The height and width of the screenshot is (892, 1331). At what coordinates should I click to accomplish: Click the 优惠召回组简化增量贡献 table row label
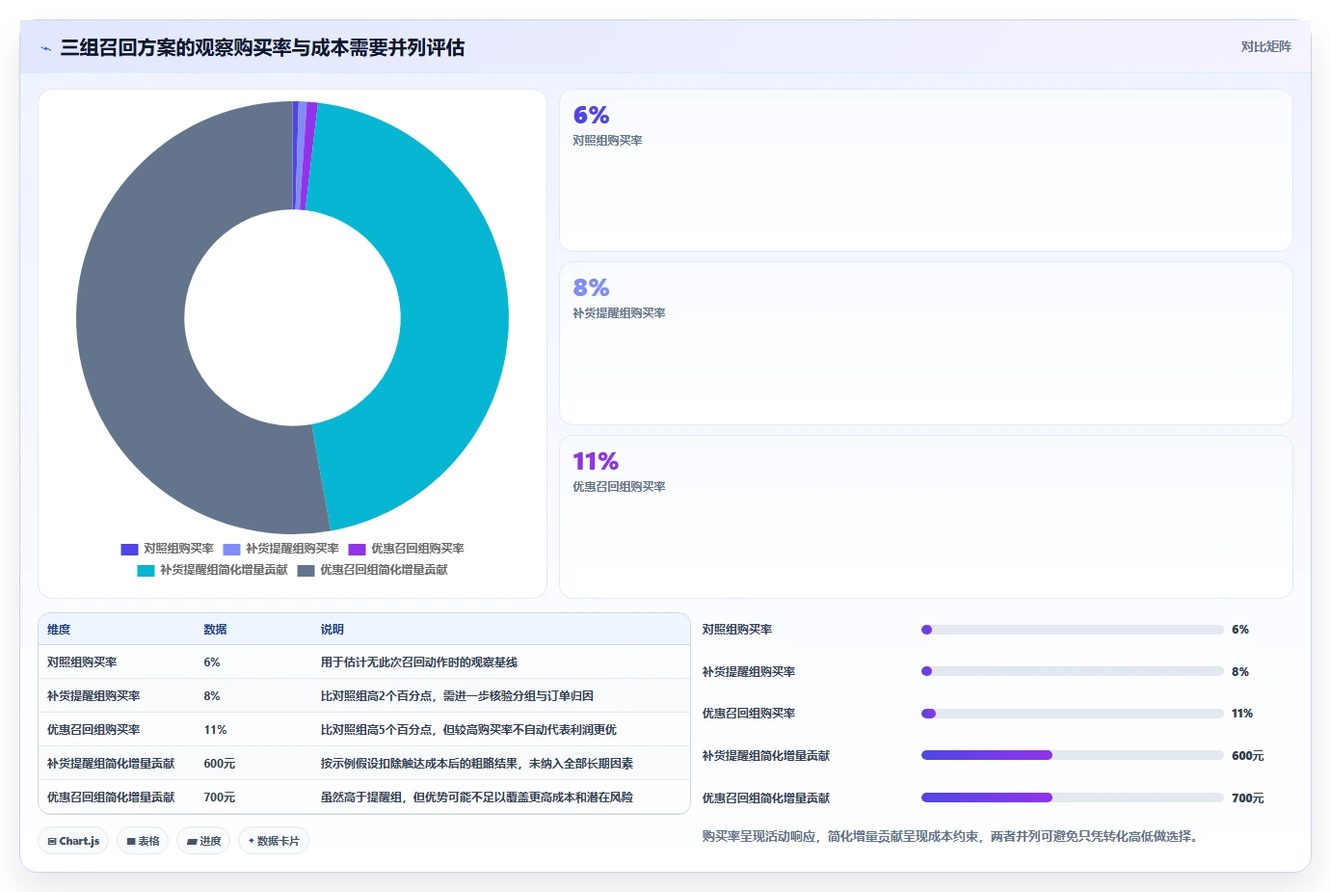coord(111,797)
